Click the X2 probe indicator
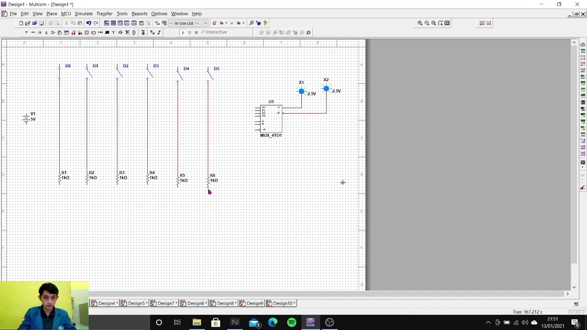 326,88
